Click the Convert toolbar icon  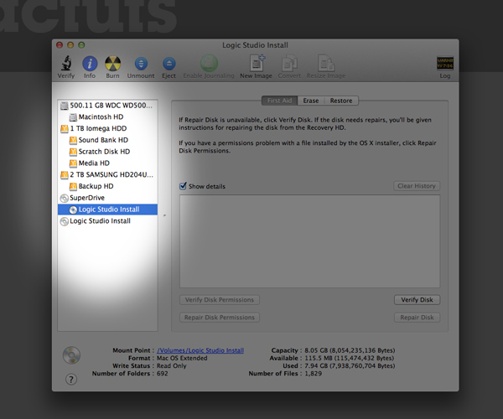click(x=289, y=63)
